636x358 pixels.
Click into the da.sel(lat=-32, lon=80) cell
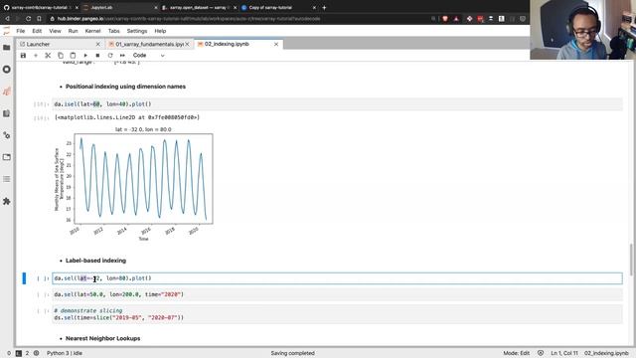(338, 278)
